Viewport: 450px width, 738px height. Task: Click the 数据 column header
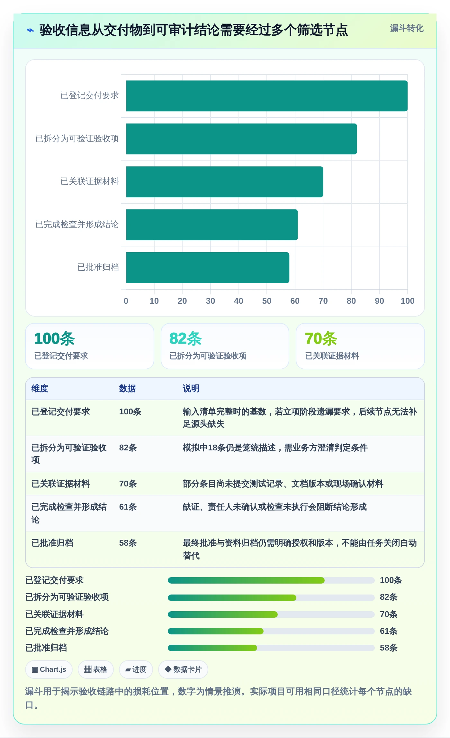[127, 388]
